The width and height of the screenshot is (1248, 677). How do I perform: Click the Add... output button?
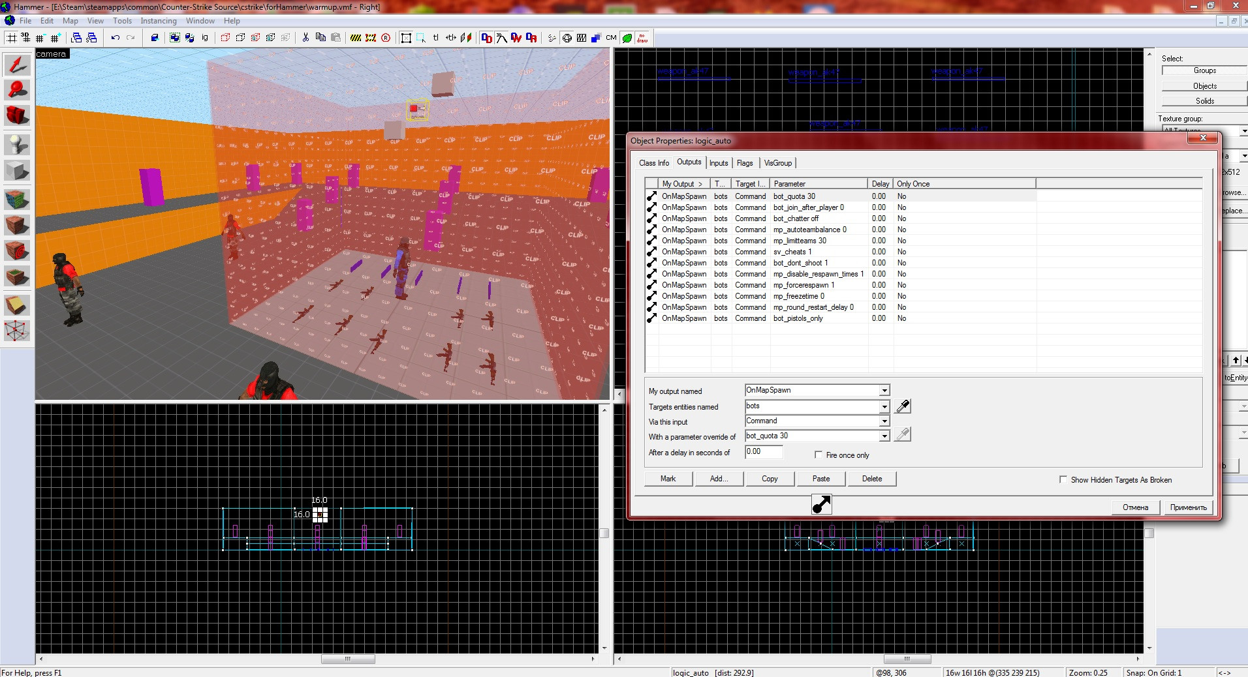pos(719,479)
